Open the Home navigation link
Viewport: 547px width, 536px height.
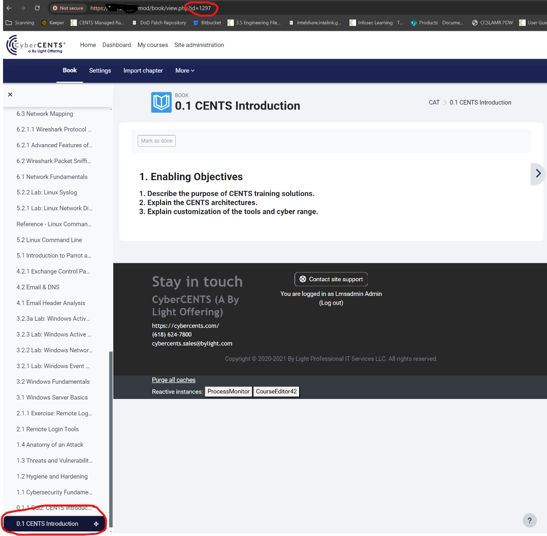(x=88, y=45)
